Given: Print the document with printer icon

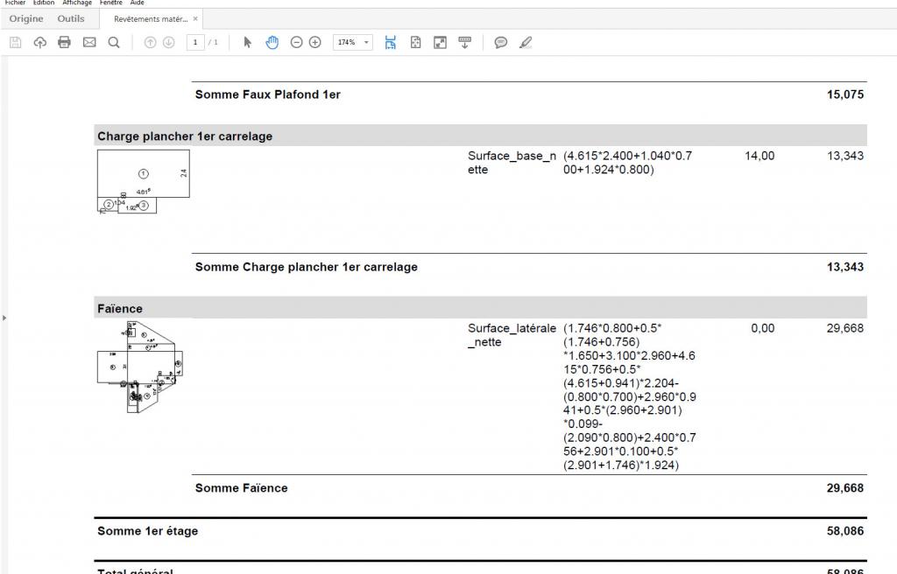Looking at the screenshot, I should coord(64,42).
